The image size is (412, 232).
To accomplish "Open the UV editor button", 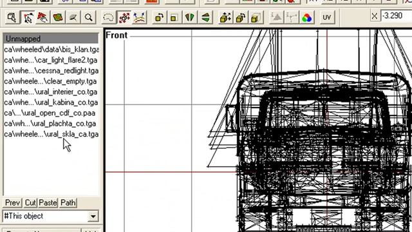I will pyautogui.click(x=326, y=17).
